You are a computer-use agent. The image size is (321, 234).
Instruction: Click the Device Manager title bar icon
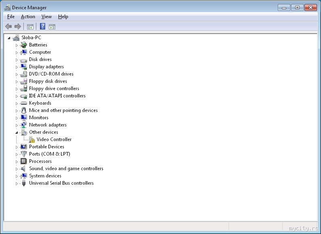tap(7, 8)
